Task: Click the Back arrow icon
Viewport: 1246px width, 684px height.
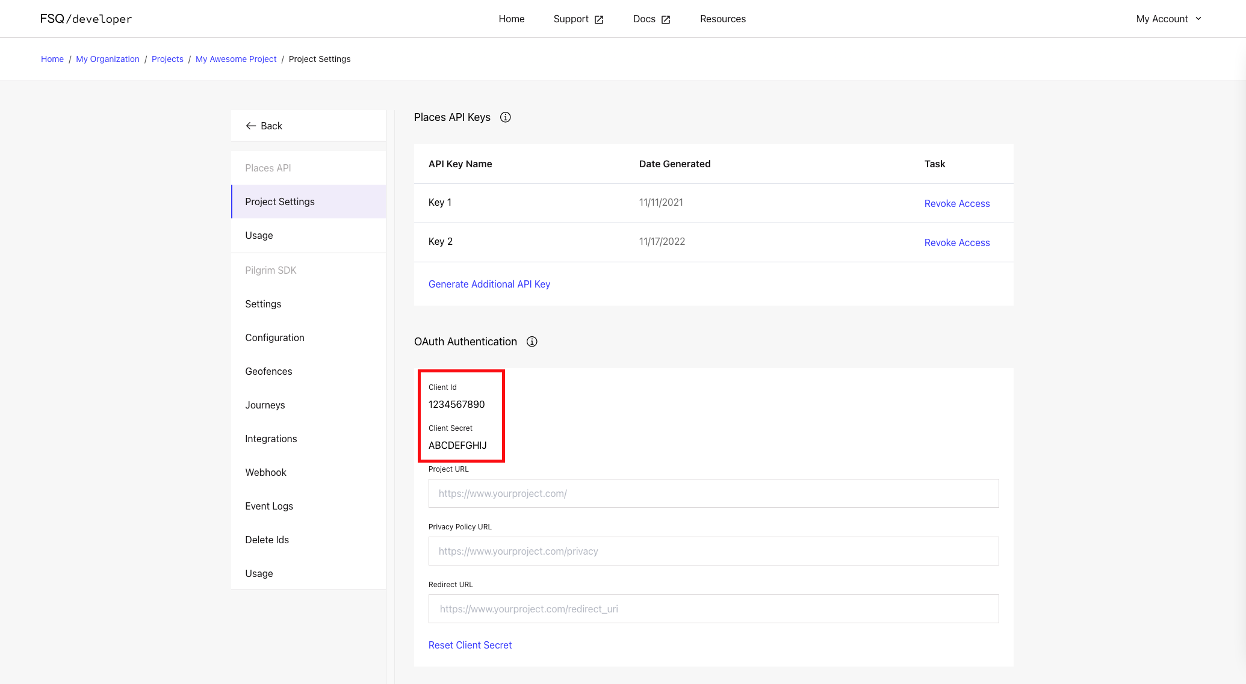Action: click(x=251, y=126)
